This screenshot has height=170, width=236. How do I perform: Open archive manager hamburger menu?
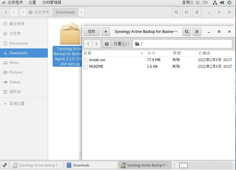197,32
